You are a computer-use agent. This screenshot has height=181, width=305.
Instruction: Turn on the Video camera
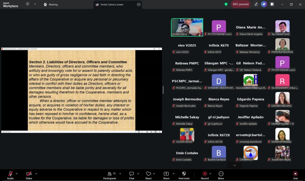tap(29, 175)
